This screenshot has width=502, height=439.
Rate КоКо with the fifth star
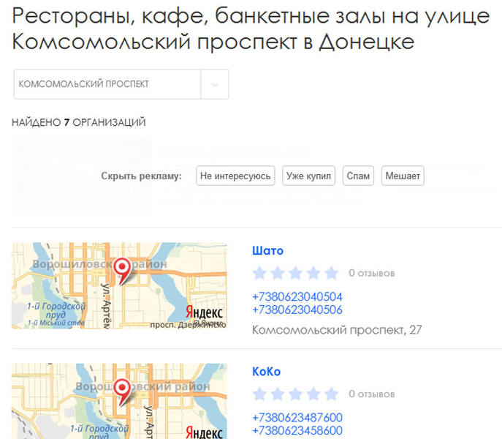point(331,394)
